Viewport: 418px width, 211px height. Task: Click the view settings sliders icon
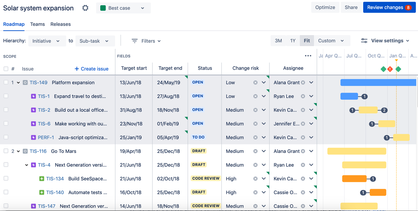[x=364, y=41]
